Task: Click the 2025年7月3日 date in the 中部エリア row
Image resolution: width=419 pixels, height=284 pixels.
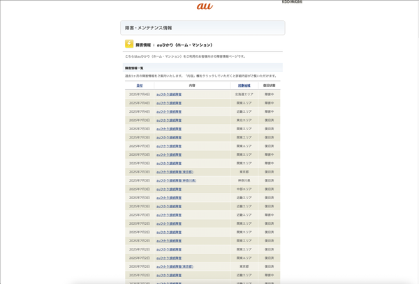Action: click(x=140, y=189)
